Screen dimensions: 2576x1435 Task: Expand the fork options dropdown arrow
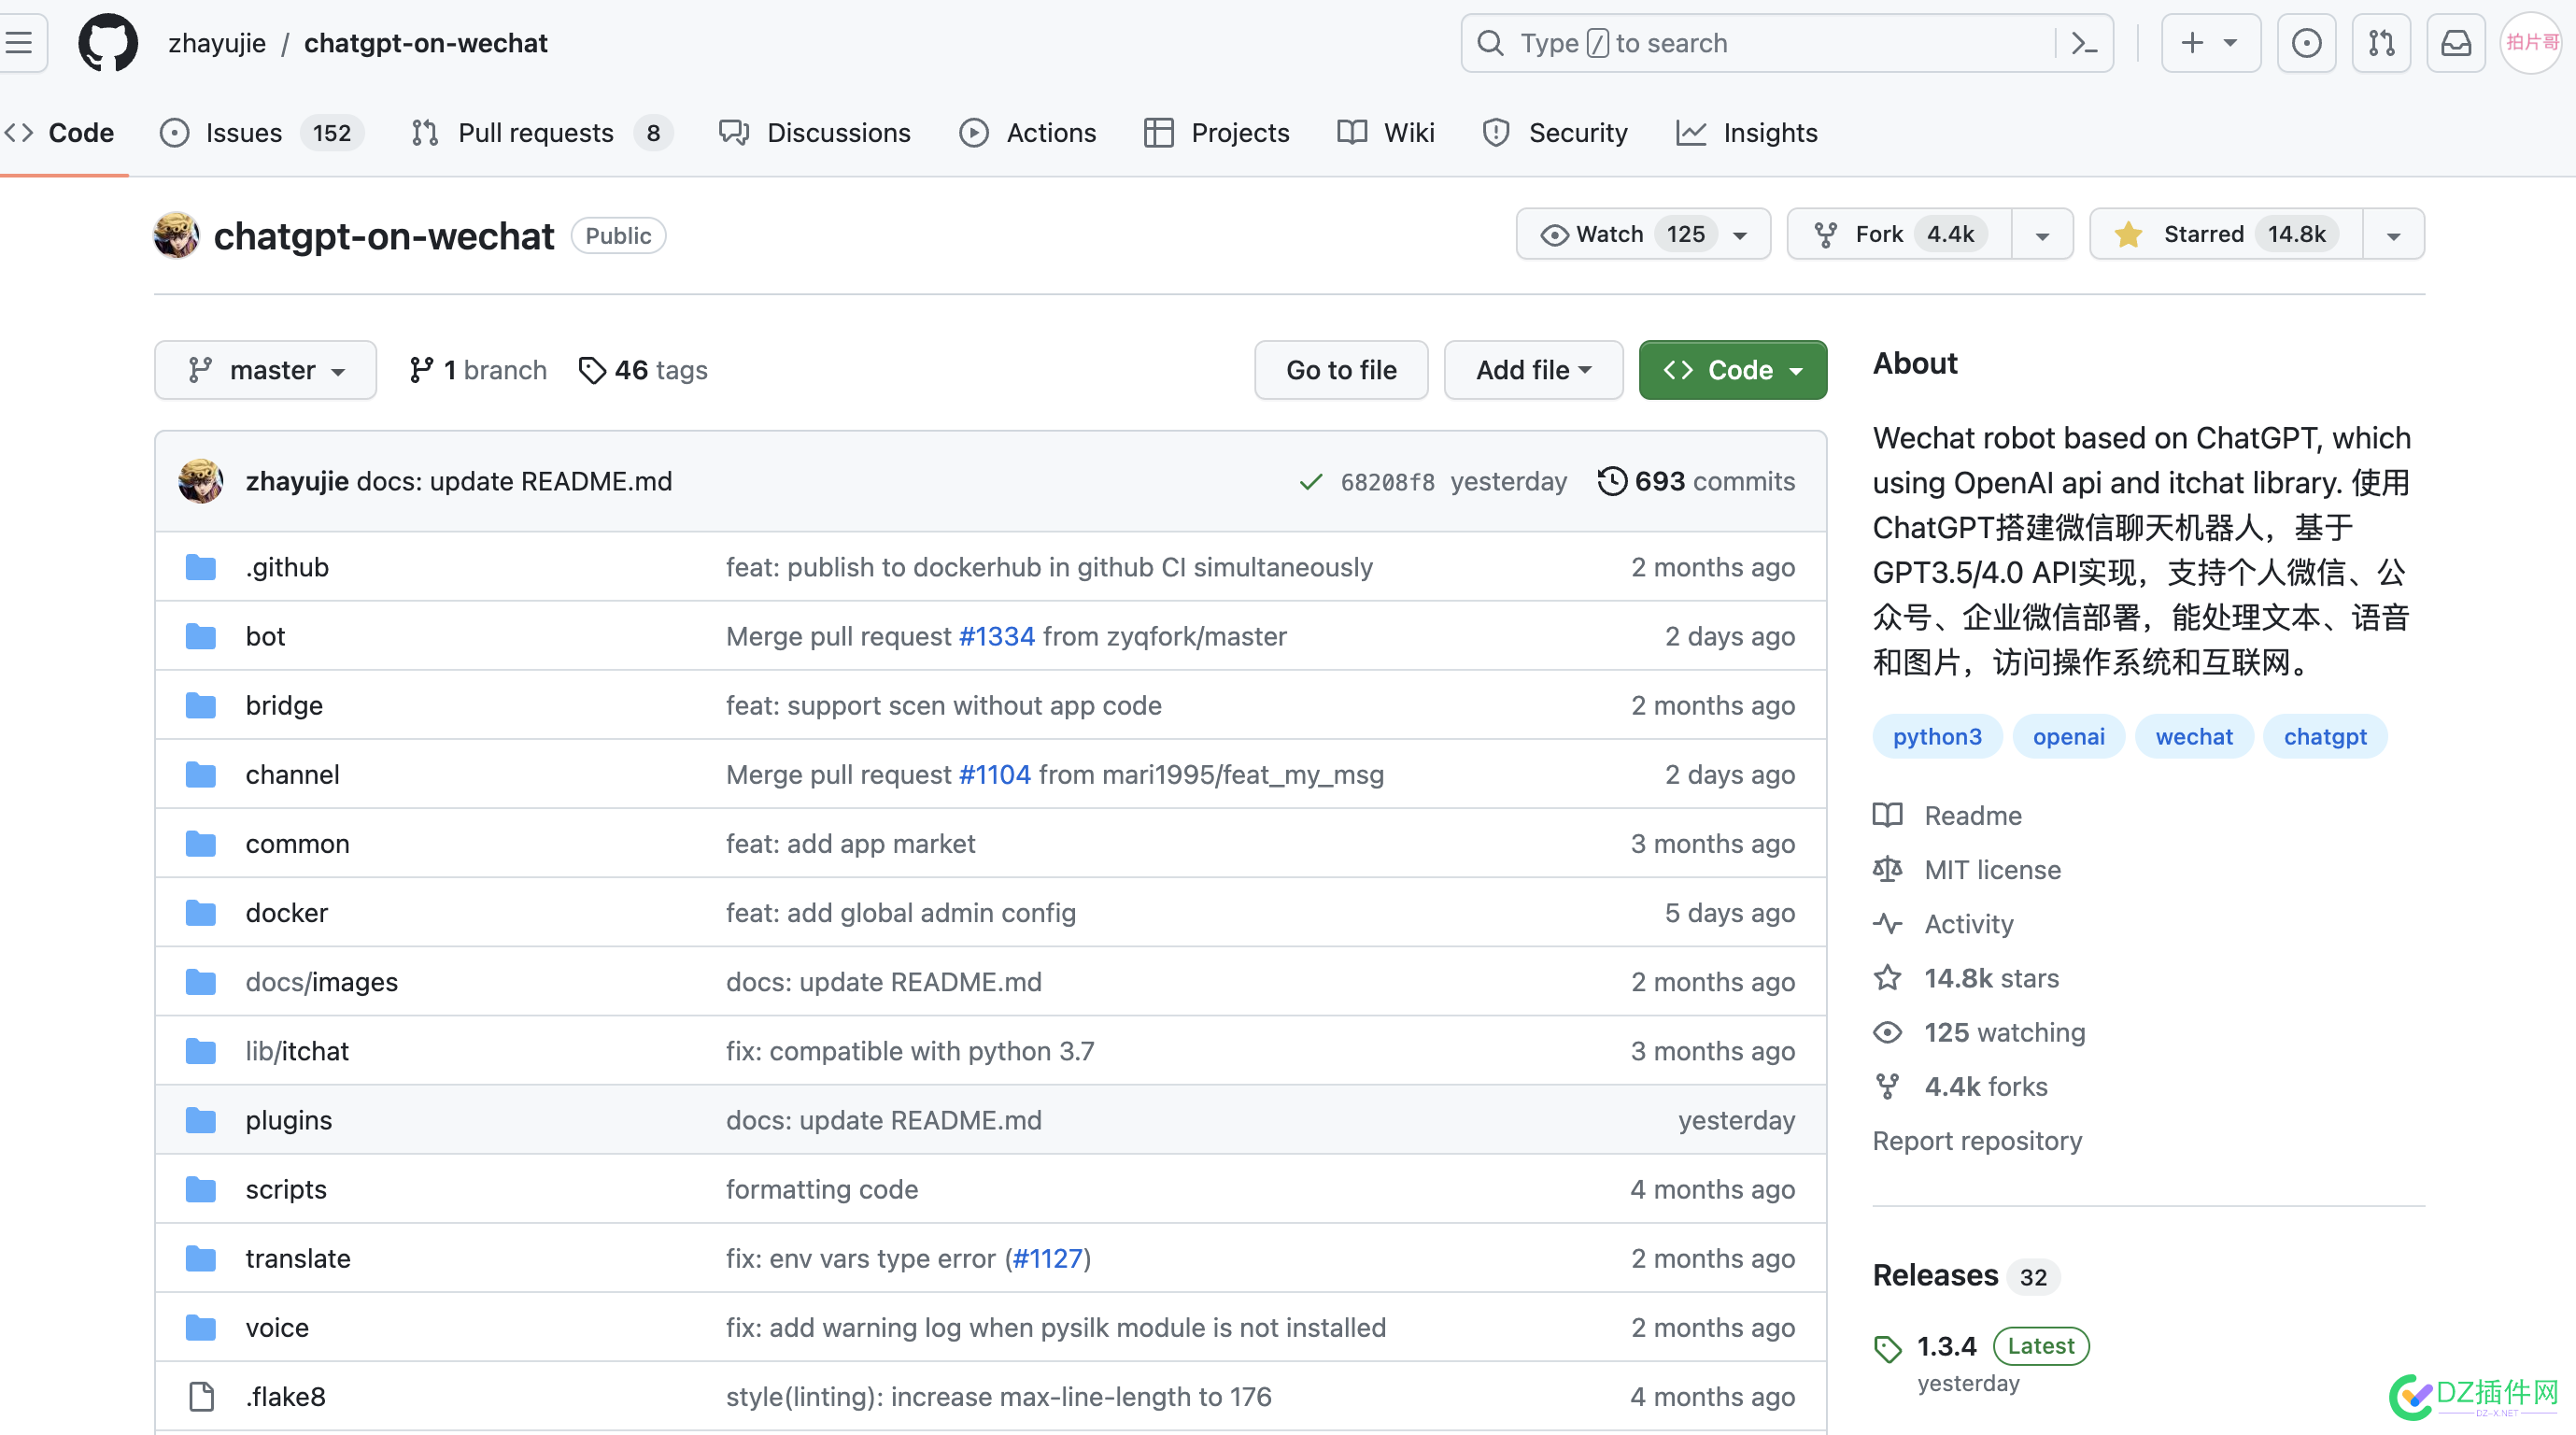[x=2042, y=235]
